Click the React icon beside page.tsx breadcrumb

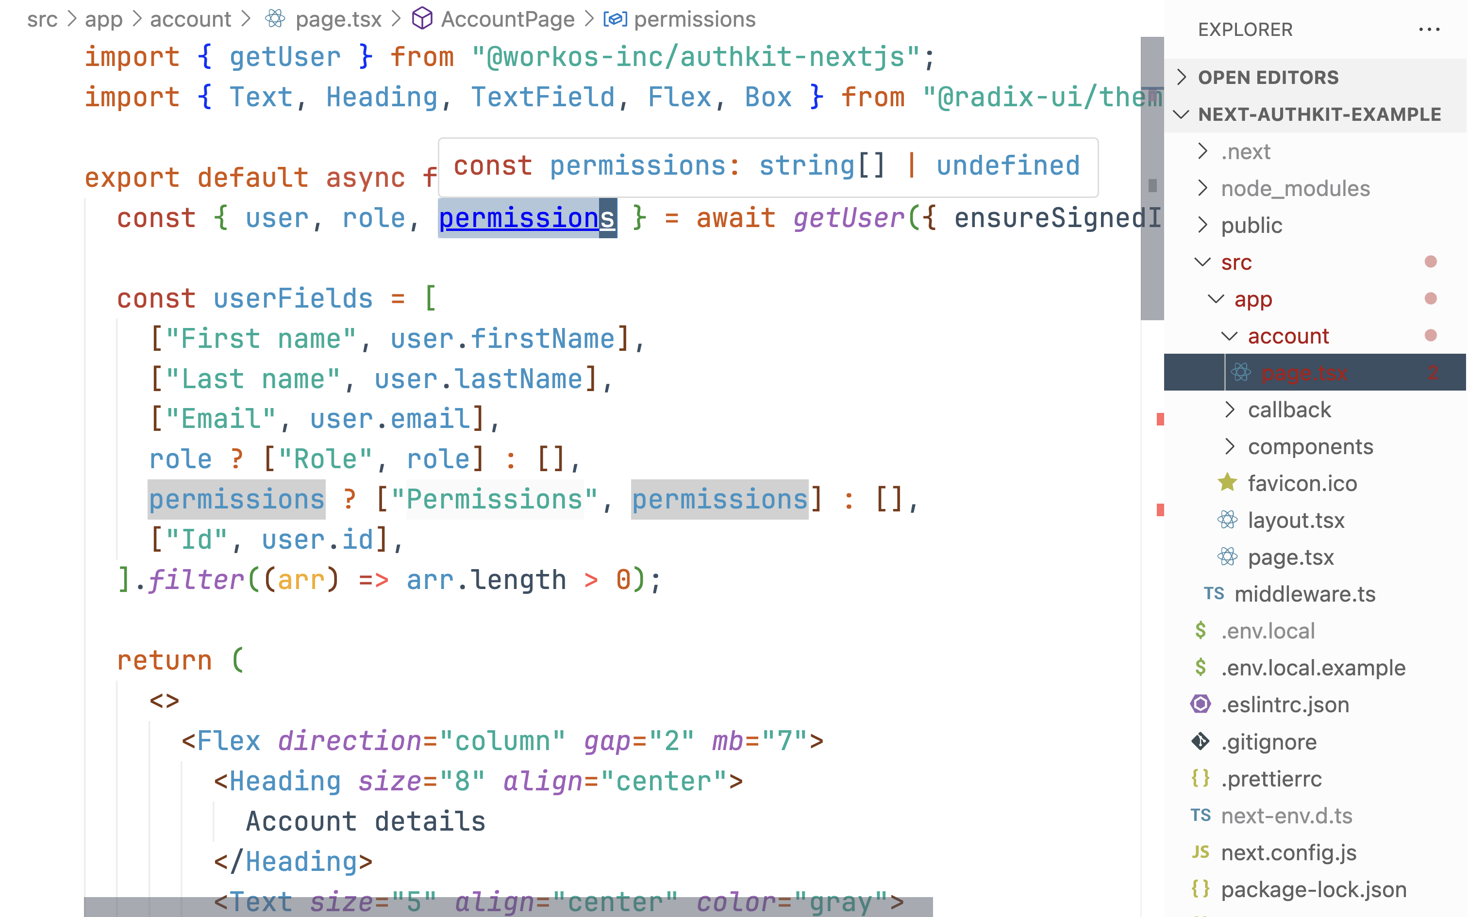pos(275,19)
